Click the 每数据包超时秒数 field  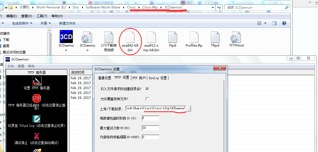(151, 118)
